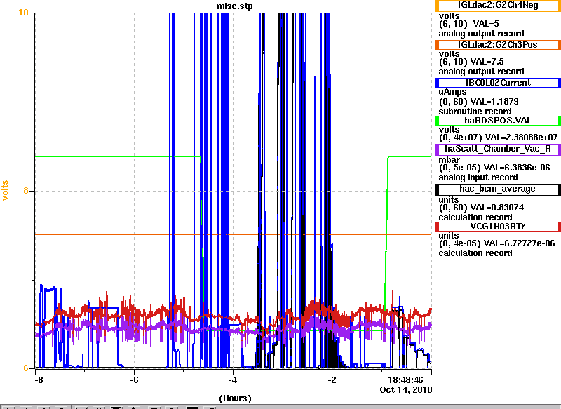Select the haBDSPOS.VAL curve legend box
The height and width of the screenshot is (409, 561).
[x=498, y=121]
